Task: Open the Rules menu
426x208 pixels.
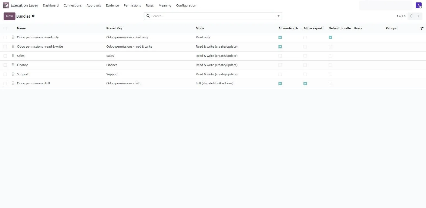Action: 150,5
